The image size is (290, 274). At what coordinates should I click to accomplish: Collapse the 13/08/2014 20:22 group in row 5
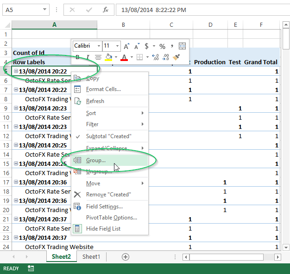16,71
